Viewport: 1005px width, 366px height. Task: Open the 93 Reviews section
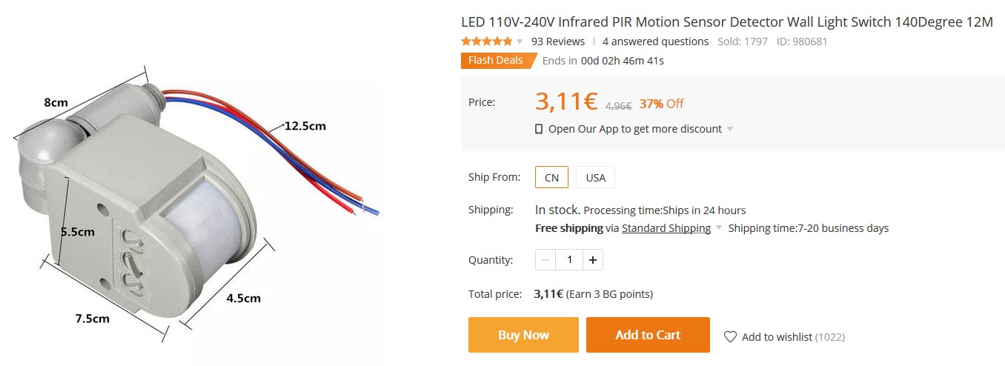pyautogui.click(x=557, y=41)
